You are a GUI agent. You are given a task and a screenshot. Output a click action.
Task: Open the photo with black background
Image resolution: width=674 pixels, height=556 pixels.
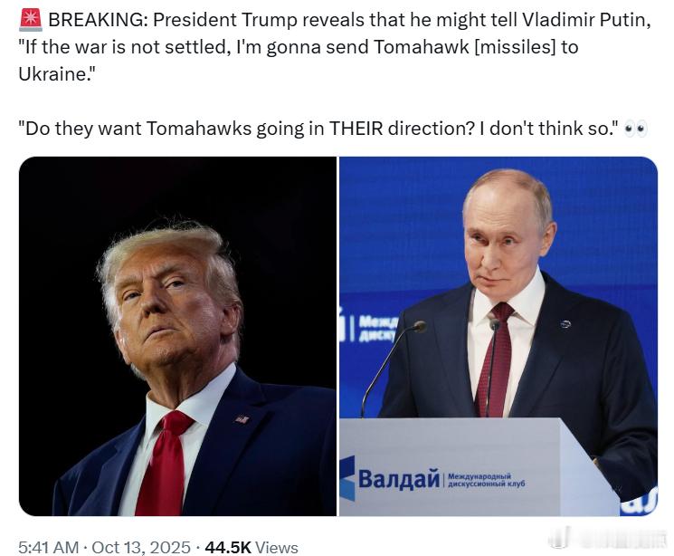[x=177, y=336]
